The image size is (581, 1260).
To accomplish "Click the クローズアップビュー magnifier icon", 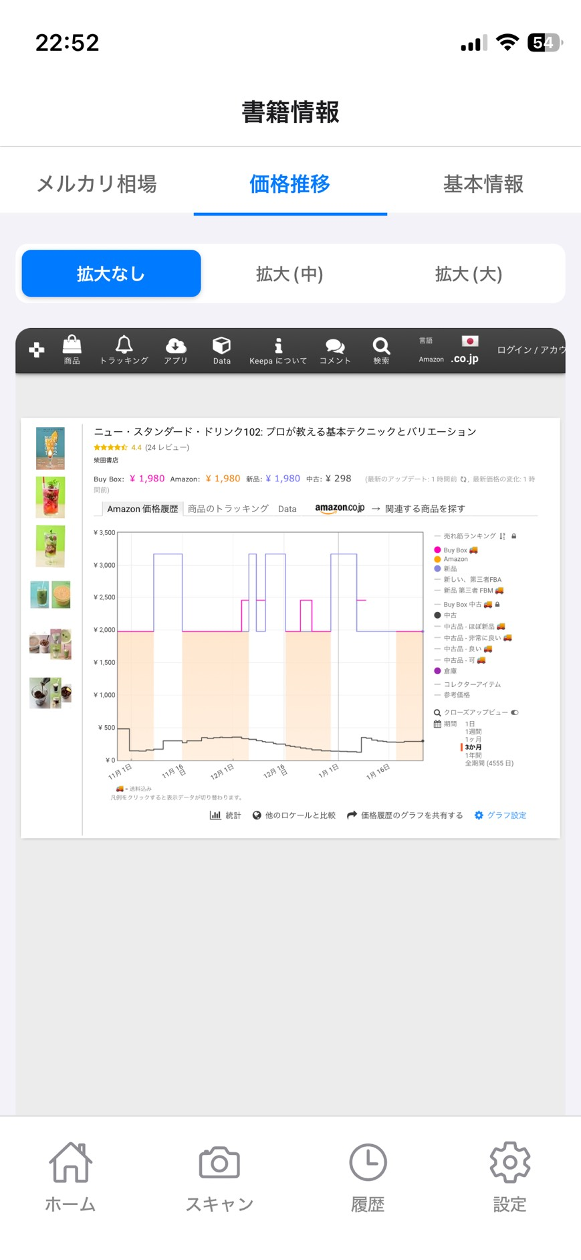I will [x=437, y=712].
